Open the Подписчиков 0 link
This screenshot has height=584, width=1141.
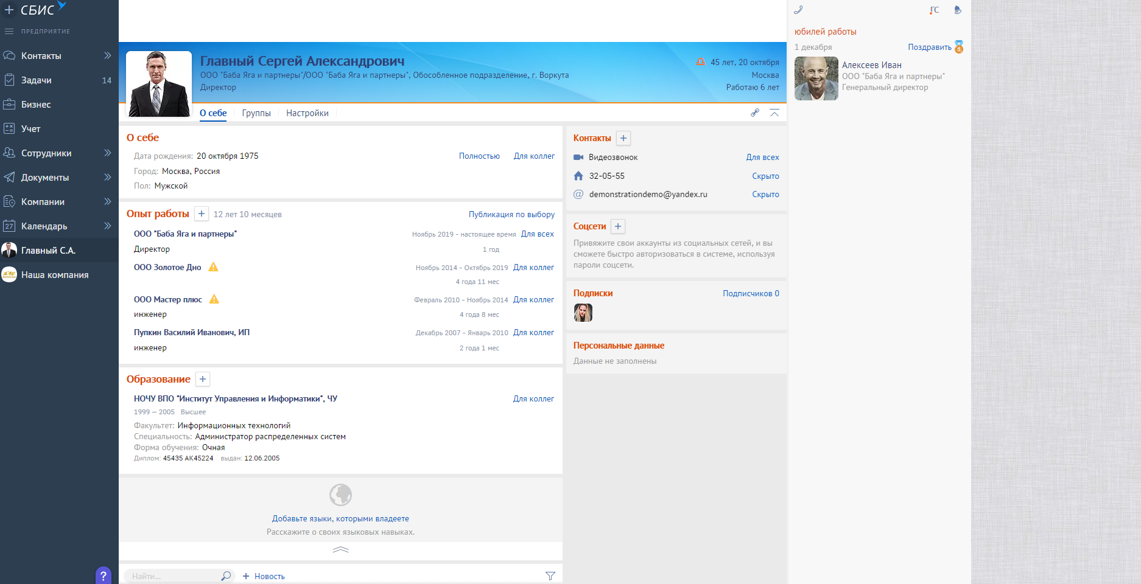(751, 293)
